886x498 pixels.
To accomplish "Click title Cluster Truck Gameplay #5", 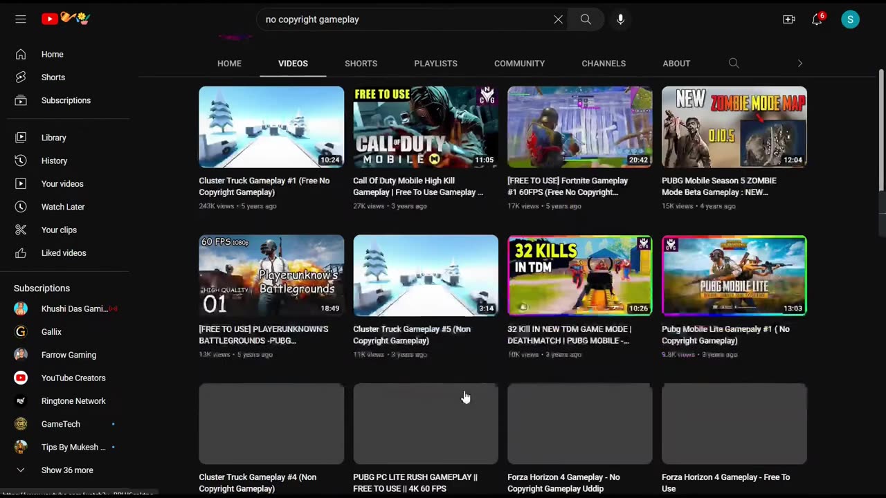I will pos(412,335).
